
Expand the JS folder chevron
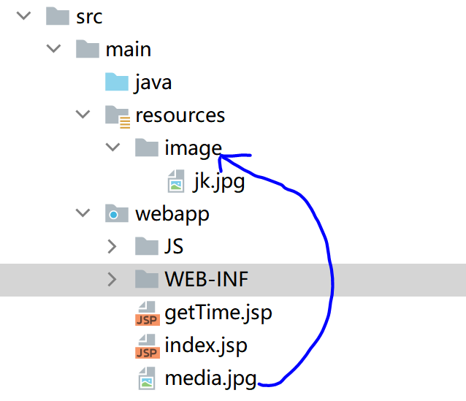pos(112,246)
